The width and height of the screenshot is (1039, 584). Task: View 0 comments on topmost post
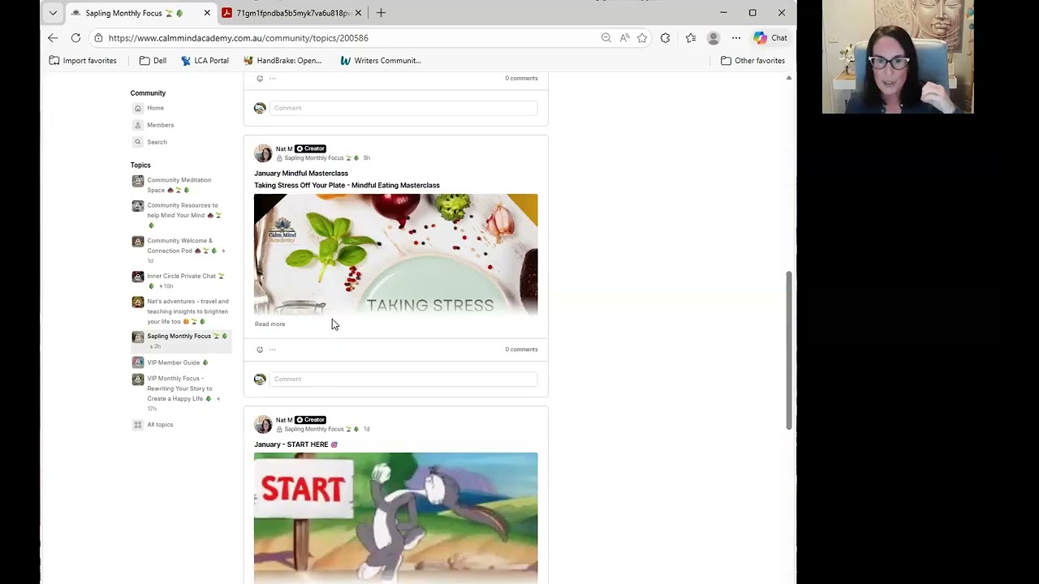[x=522, y=79]
